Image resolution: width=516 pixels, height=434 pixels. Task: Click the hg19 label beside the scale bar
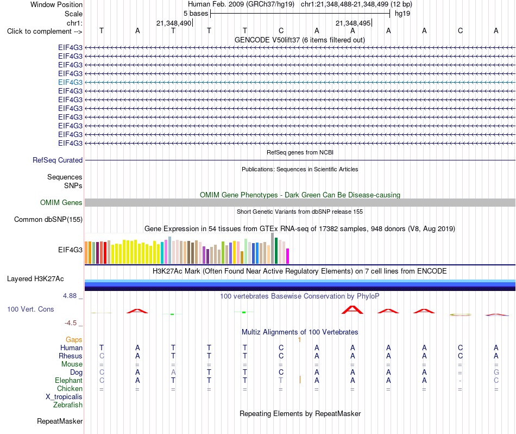coord(402,14)
